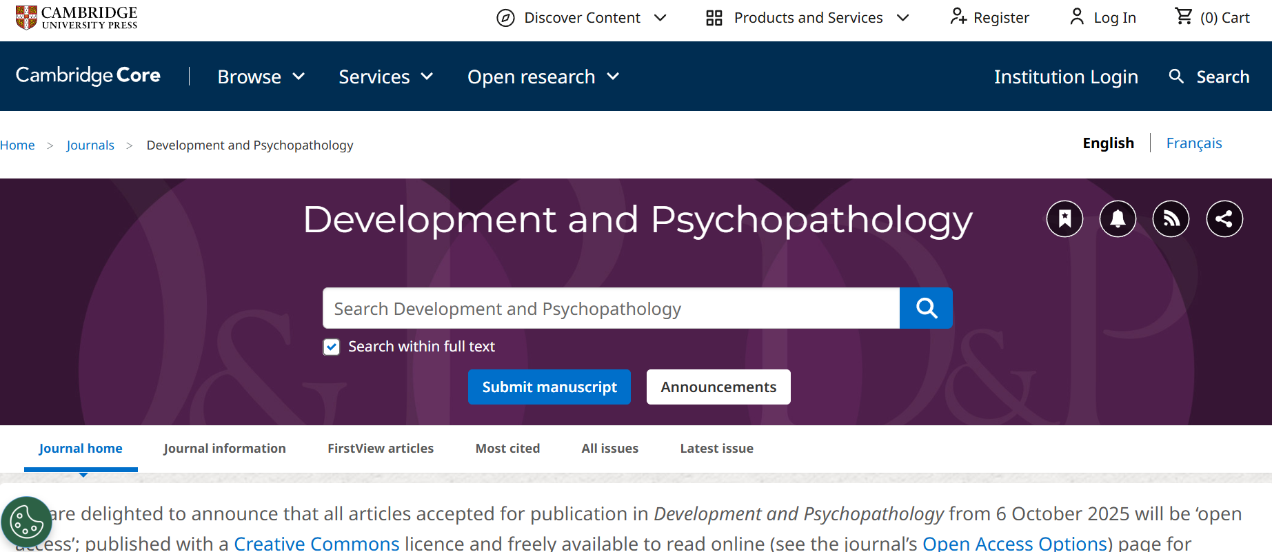Expand the Services dropdown menu
The image size is (1272, 552).
click(x=385, y=76)
